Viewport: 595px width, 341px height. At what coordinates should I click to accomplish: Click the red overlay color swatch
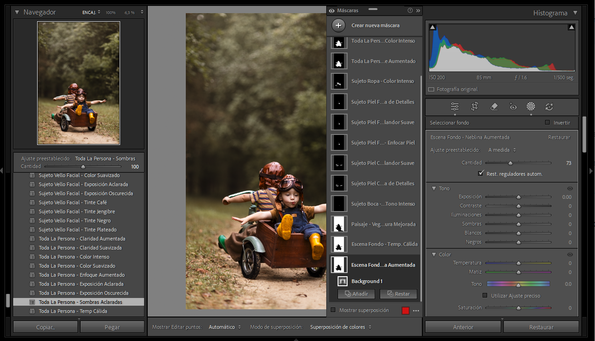click(x=405, y=311)
